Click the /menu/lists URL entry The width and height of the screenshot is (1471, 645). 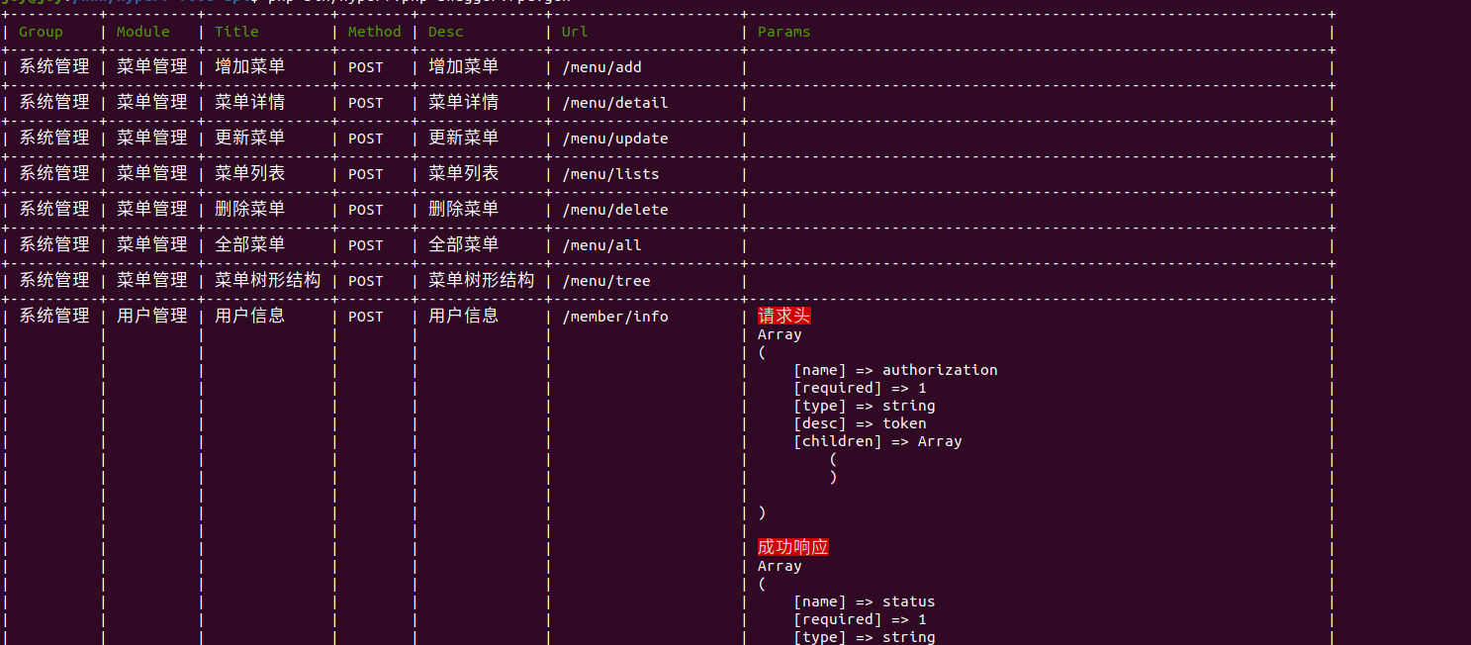610,174
